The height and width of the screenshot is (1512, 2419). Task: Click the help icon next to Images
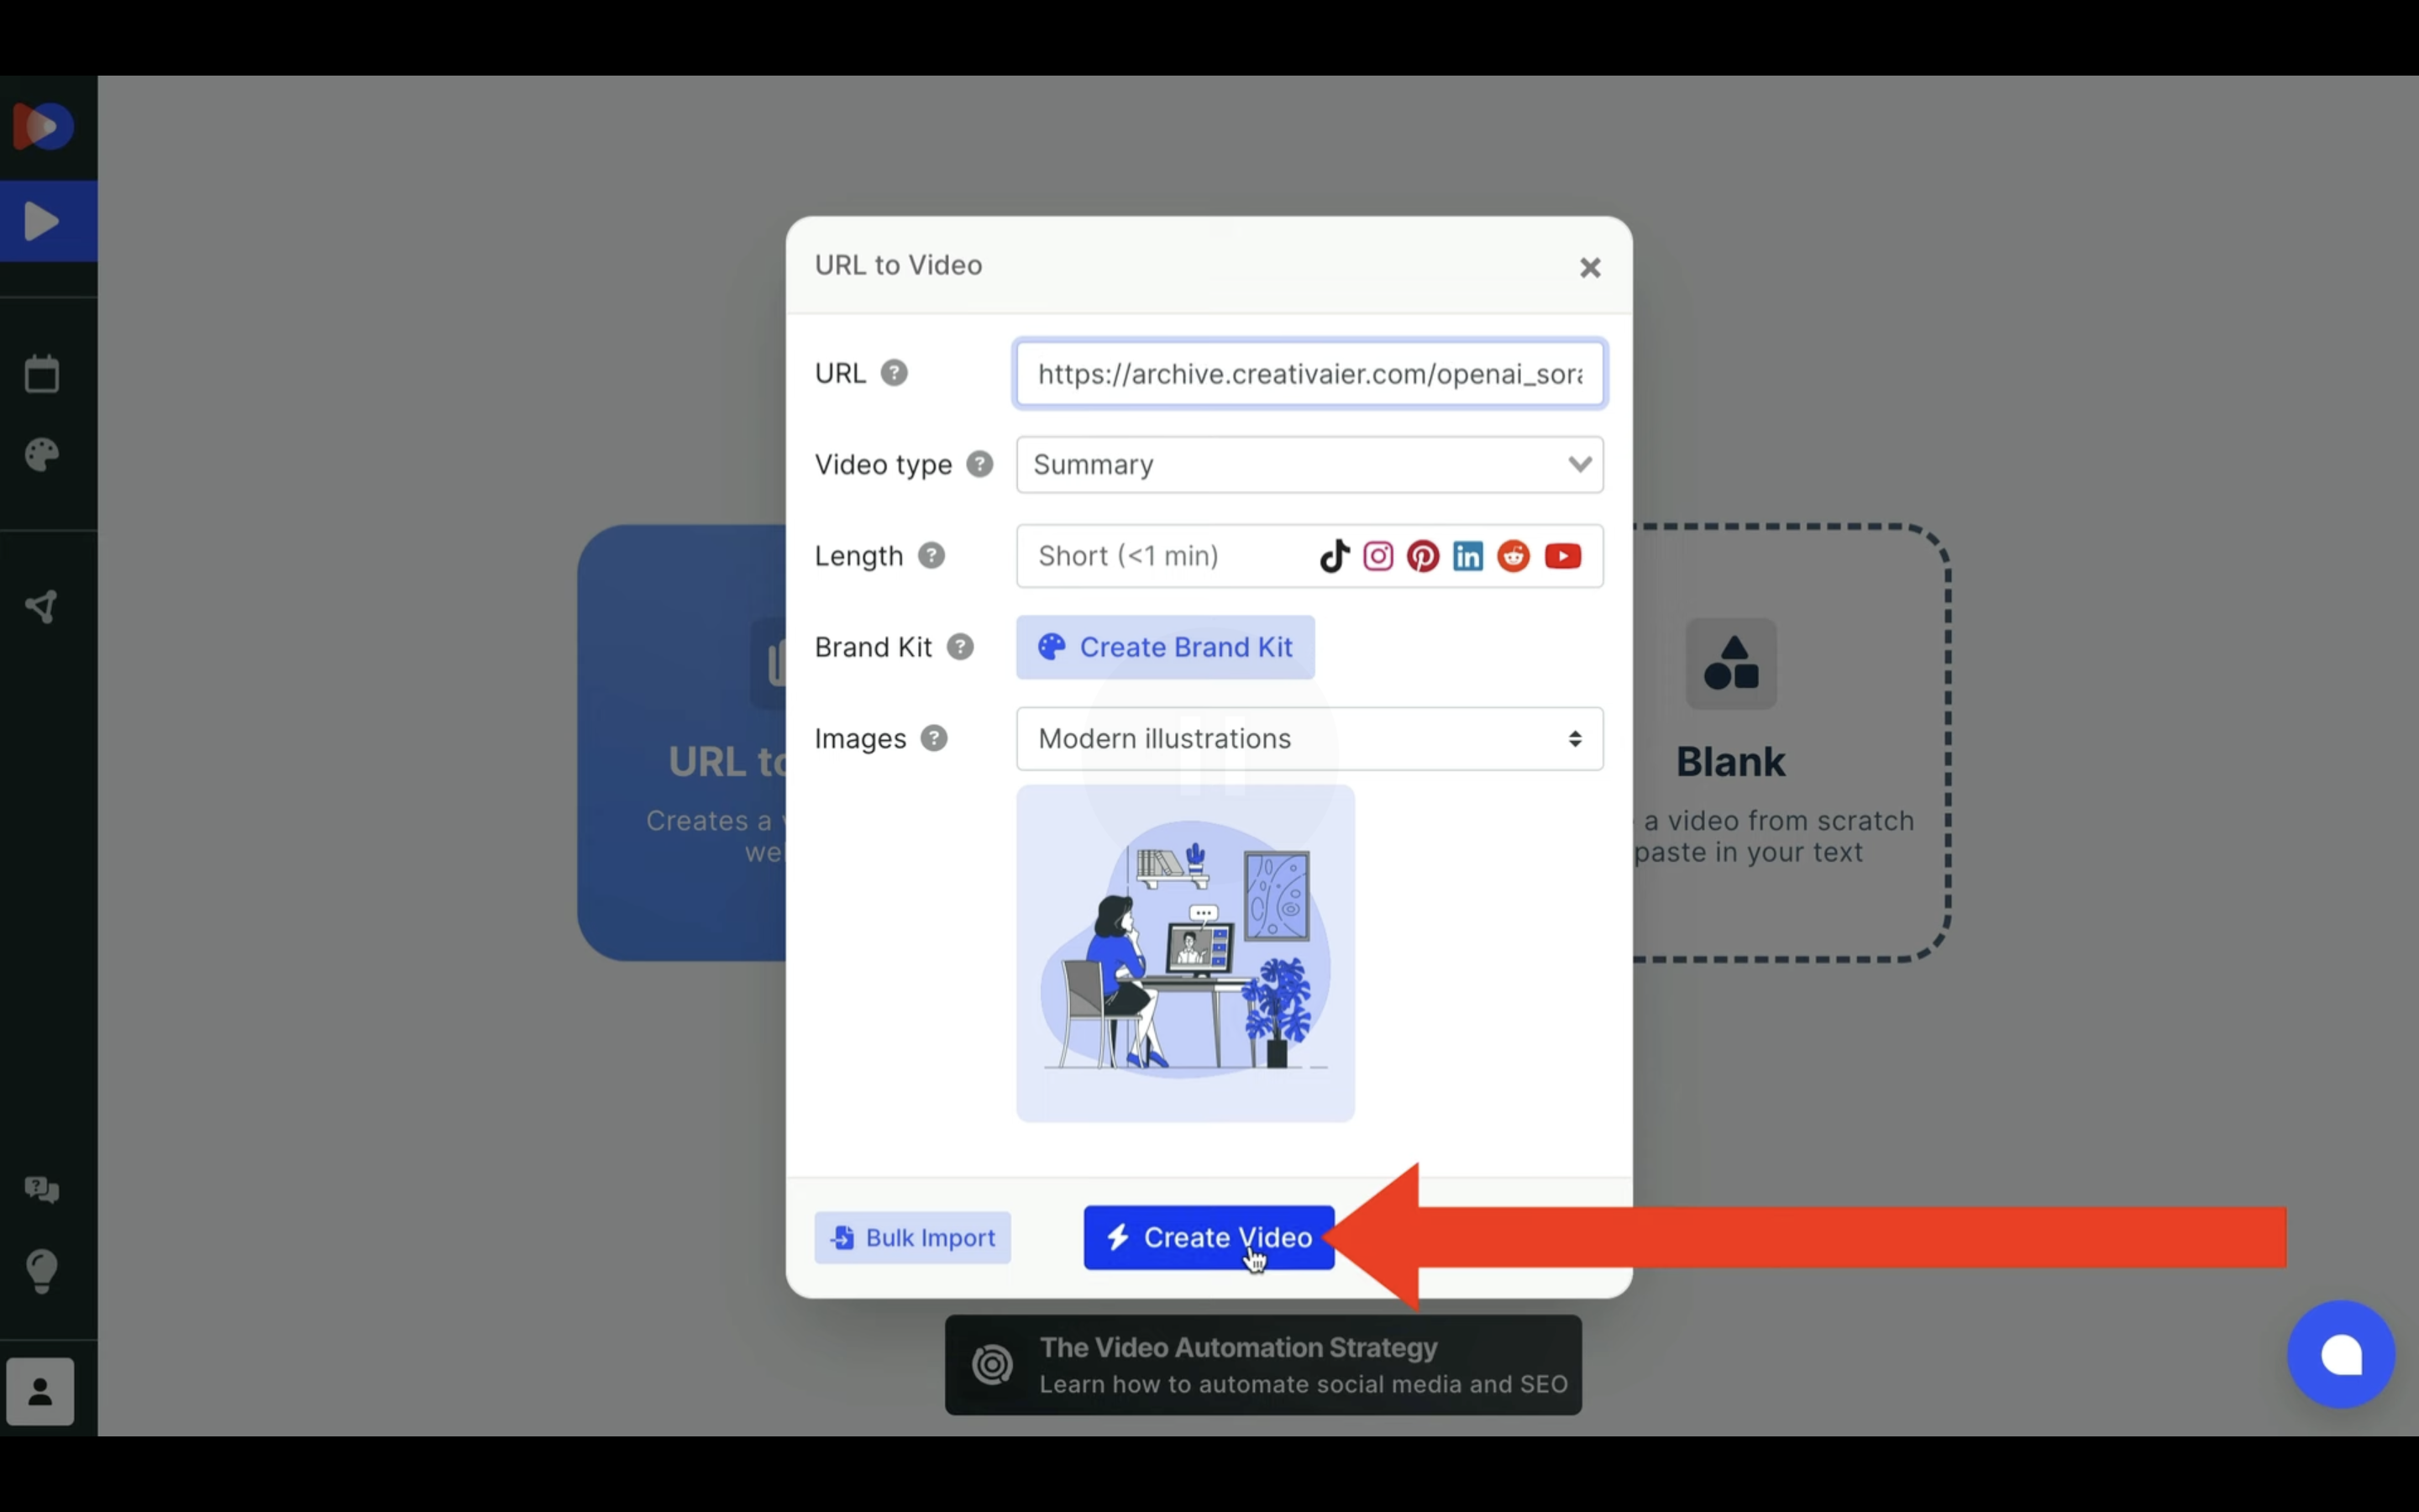click(934, 738)
